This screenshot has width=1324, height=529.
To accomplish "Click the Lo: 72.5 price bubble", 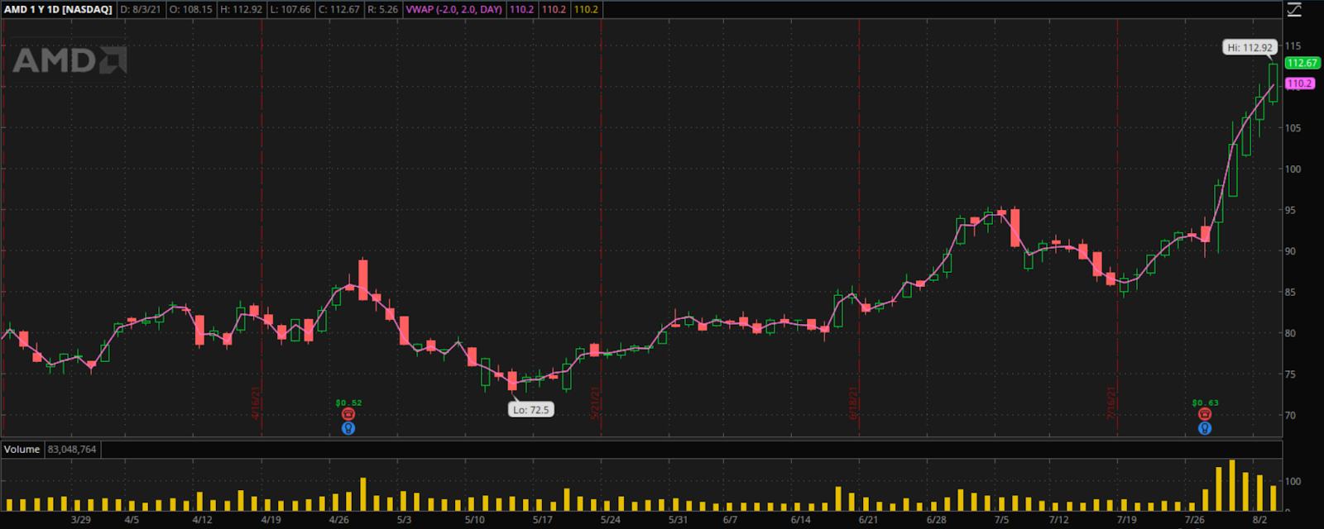I will pyautogui.click(x=530, y=410).
